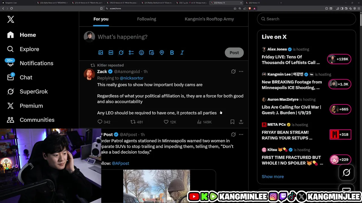The height and width of the screenshot is (203, 362).
Task: Open the floating Grok button
Action: (x=346, y=172)
